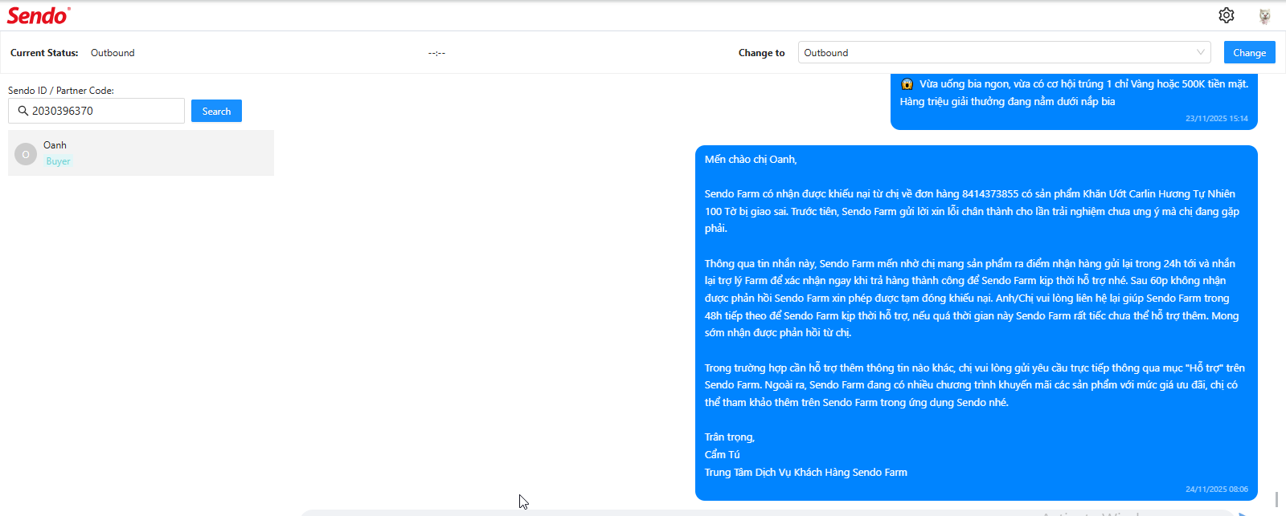Viewport: 1286px width, 516px height.
Task: Click the Trân trọng closing line
Action: click(730, 437)
